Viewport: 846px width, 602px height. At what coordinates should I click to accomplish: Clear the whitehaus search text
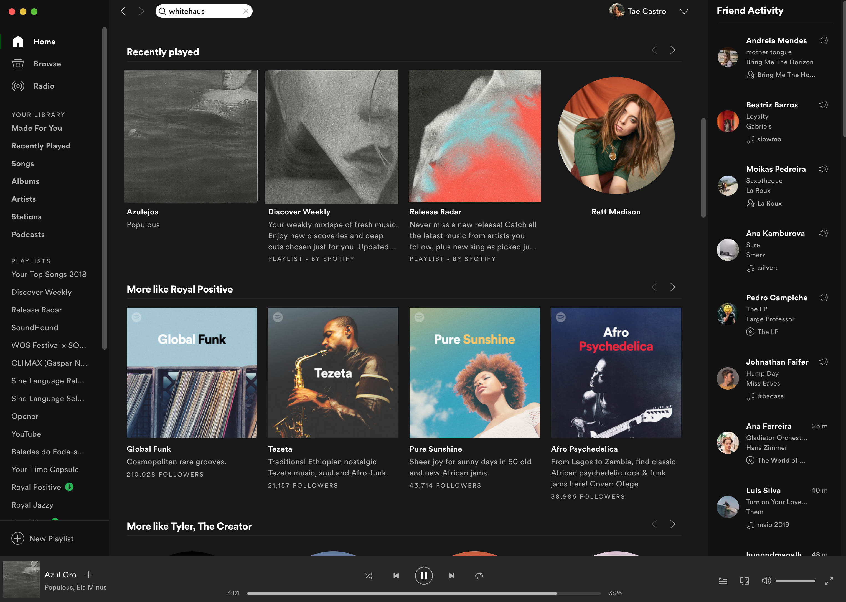click(246, 11)
